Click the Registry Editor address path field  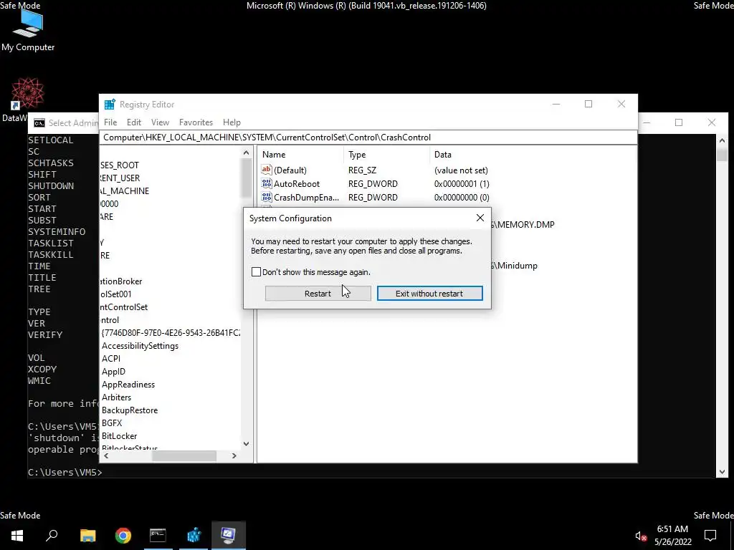coord(368,137)
